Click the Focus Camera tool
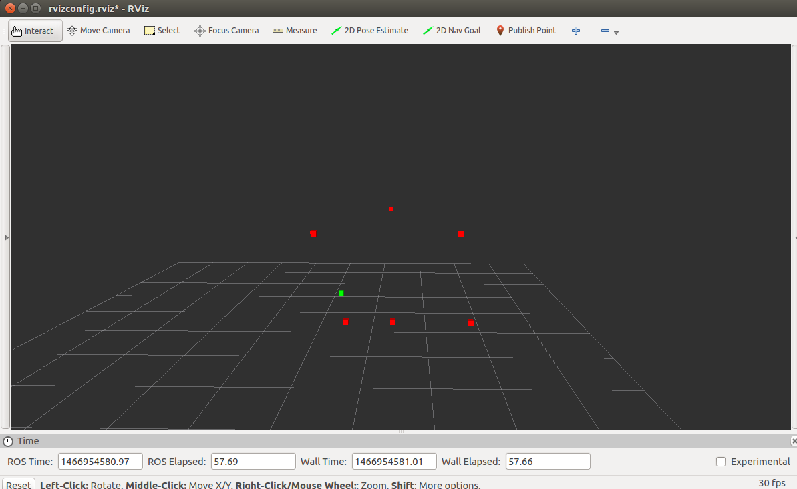Screen dimensions: 797x489 point(226,31)
